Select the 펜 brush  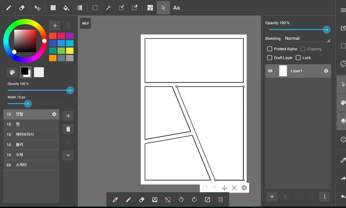pos(31,124)
